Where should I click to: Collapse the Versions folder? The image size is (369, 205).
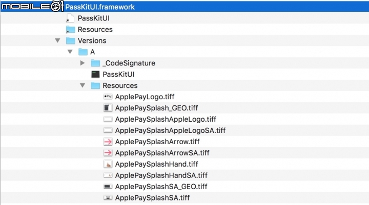pos(57,40)
